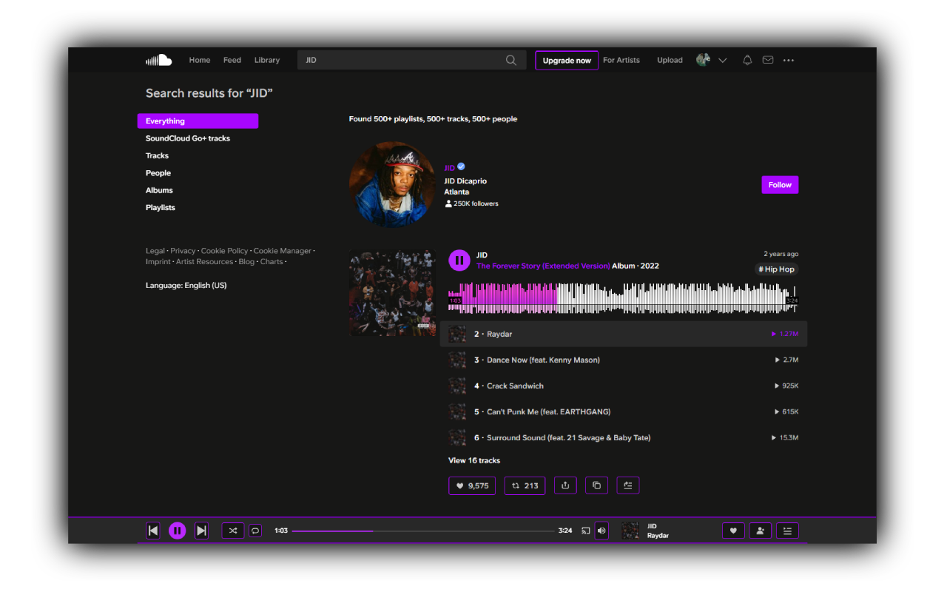Pause the currently playing track
The width and height of the screenshot is (947, 592).
(177, 530)
